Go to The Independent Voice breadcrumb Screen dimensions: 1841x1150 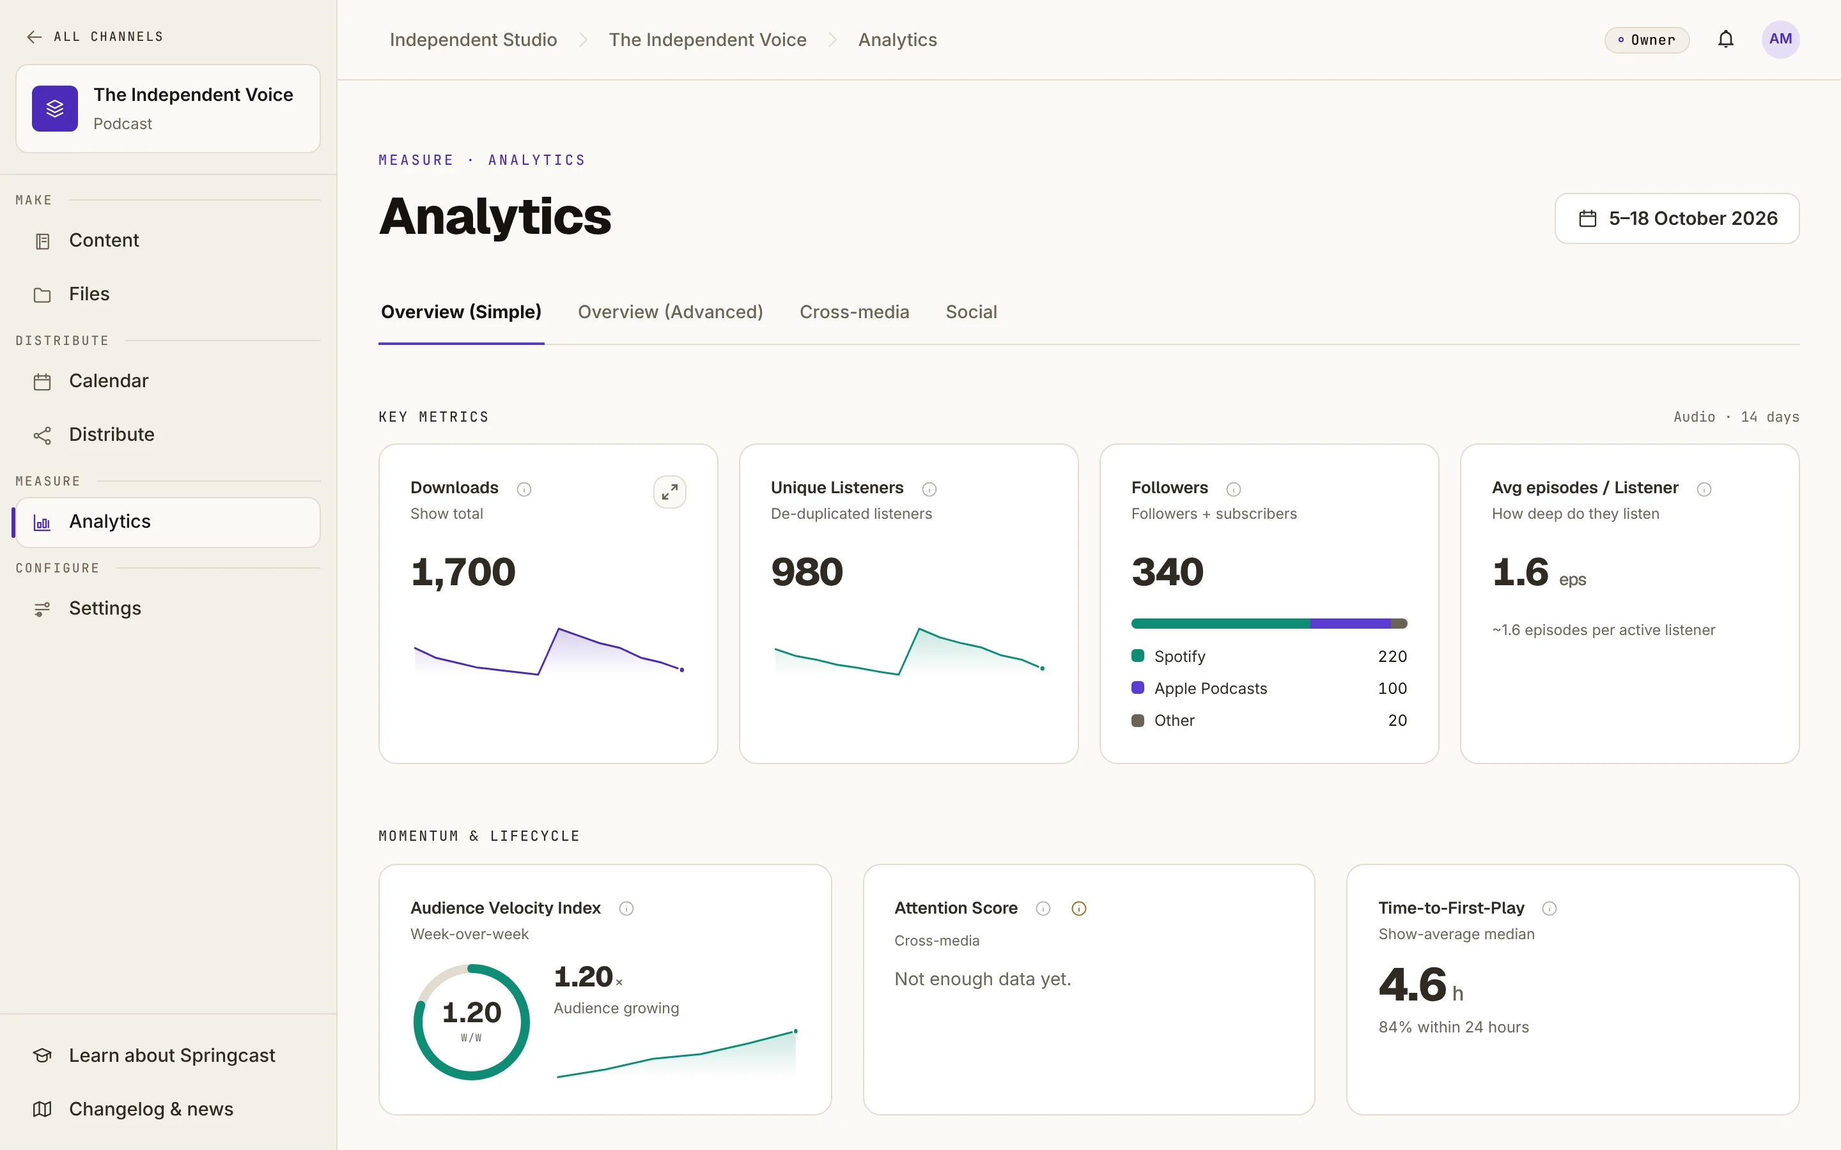point(708,40)
